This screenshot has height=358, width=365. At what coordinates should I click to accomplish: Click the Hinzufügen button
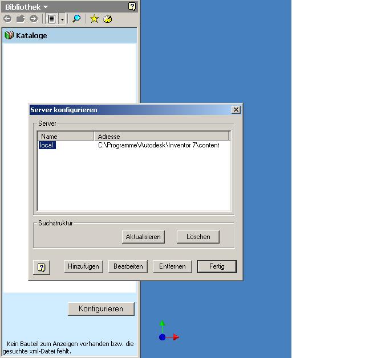pos(83,266)
